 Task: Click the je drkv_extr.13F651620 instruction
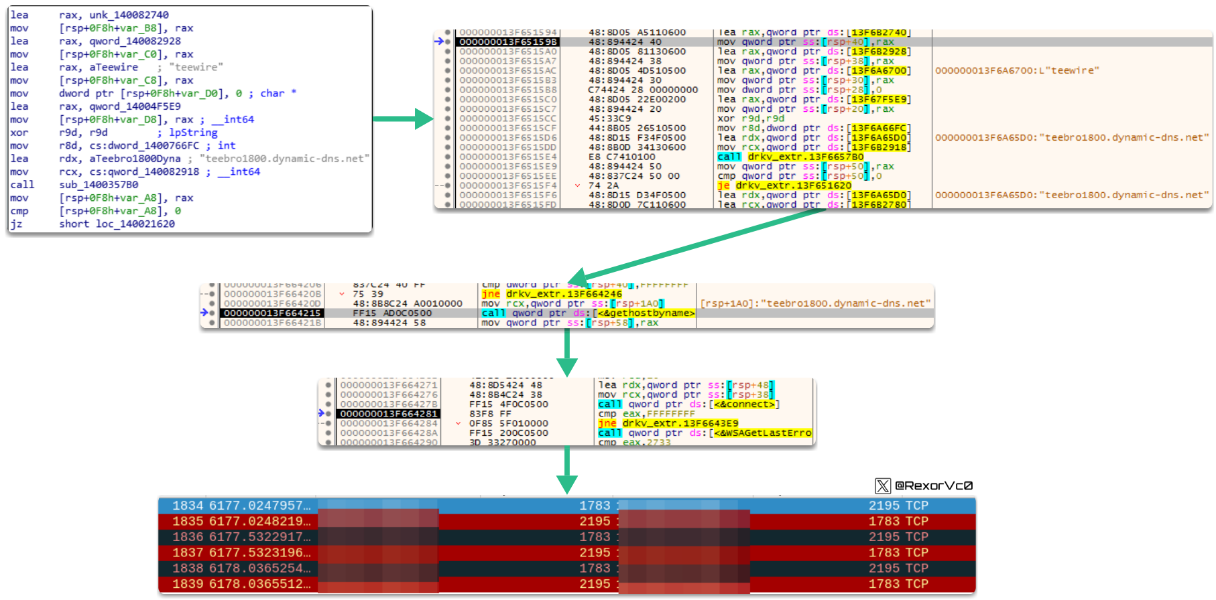coord(784,185)
